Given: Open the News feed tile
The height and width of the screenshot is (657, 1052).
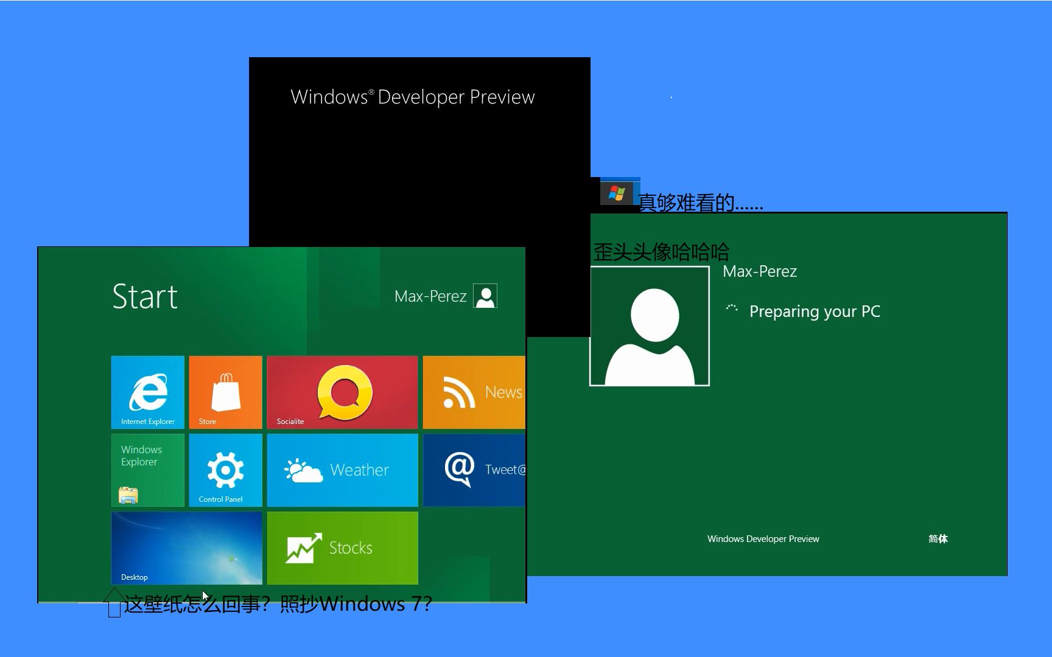Looking at the screenshot, I should click(474, 392).
